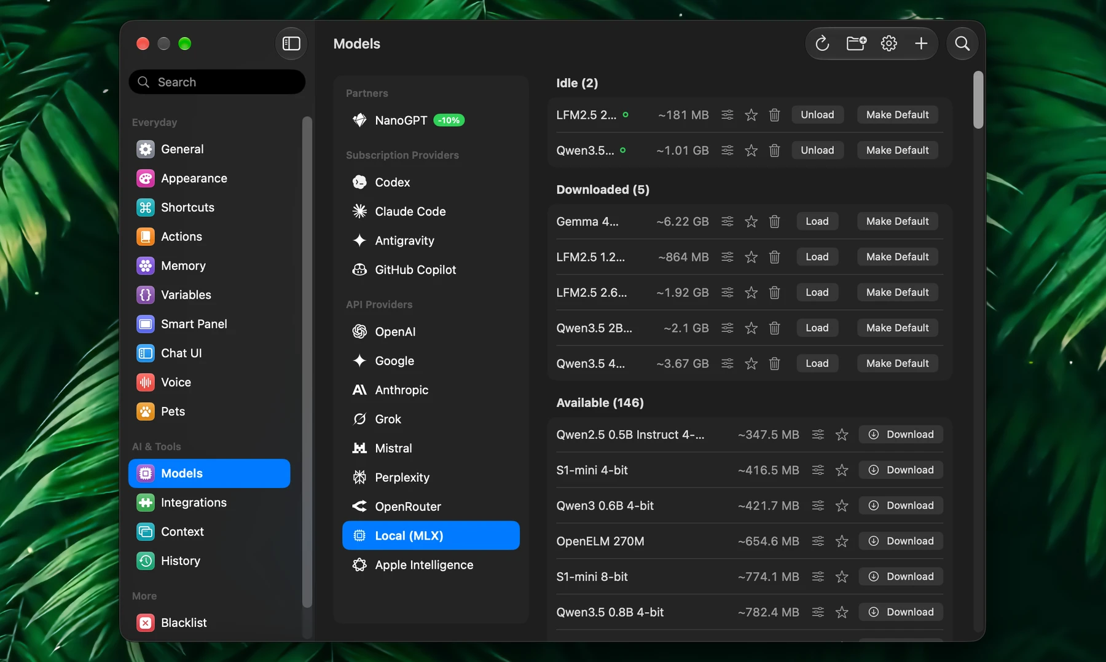
Task: Open the gear settings icon in toolbar
Action: [x=888, y=44]
